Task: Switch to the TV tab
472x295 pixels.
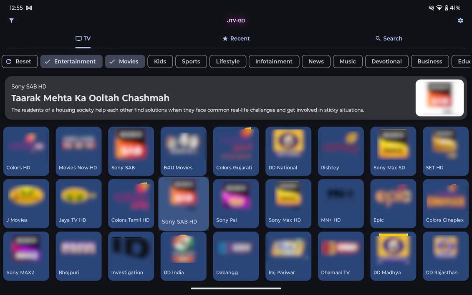Action: (83, 38)
